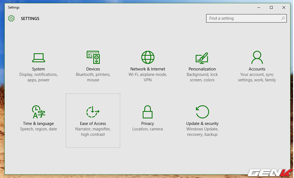Click the 'Background, lock screen, colors' description
This screenshot has width=294, height=178.
[x=202, y=78]
